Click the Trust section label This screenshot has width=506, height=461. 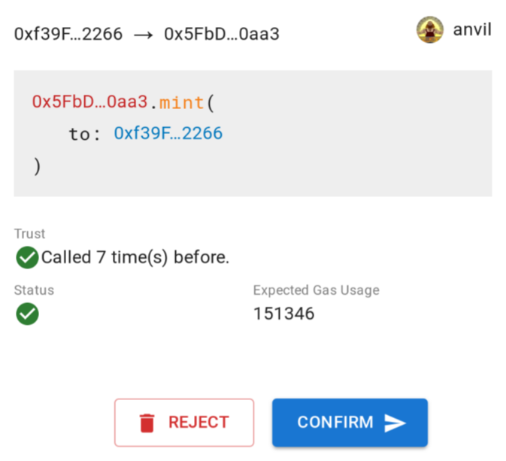tap(29, 234)
